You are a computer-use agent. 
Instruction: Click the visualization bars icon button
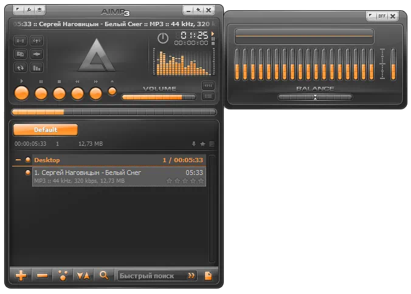(x=36, y=68)
